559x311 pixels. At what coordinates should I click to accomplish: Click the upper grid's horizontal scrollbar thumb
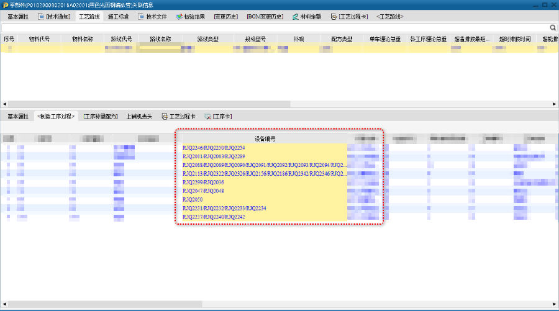pos(149,104)
